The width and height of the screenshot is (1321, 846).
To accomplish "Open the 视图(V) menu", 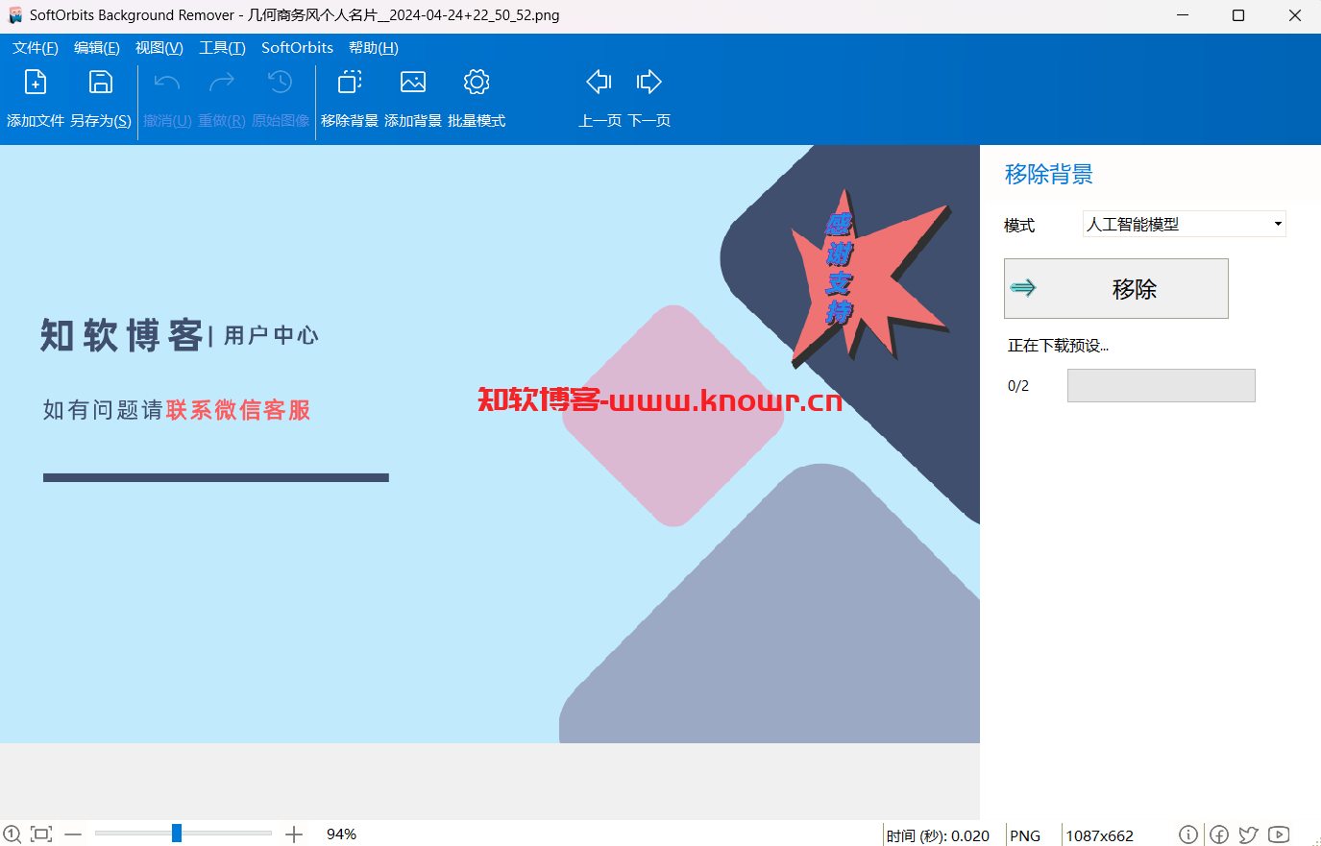I will [x=159, y=48].
